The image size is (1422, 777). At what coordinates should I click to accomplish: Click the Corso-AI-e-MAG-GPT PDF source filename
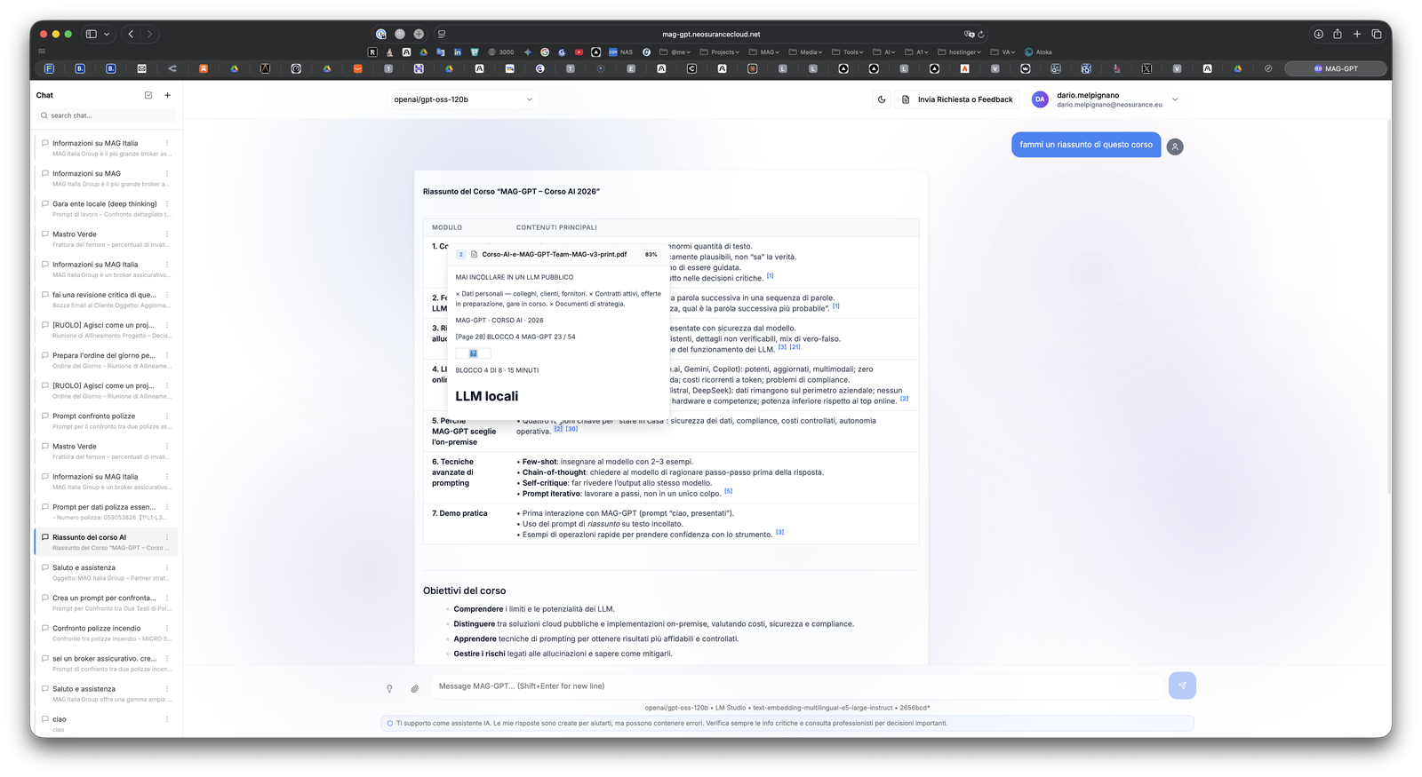click(x=554, y=254)
